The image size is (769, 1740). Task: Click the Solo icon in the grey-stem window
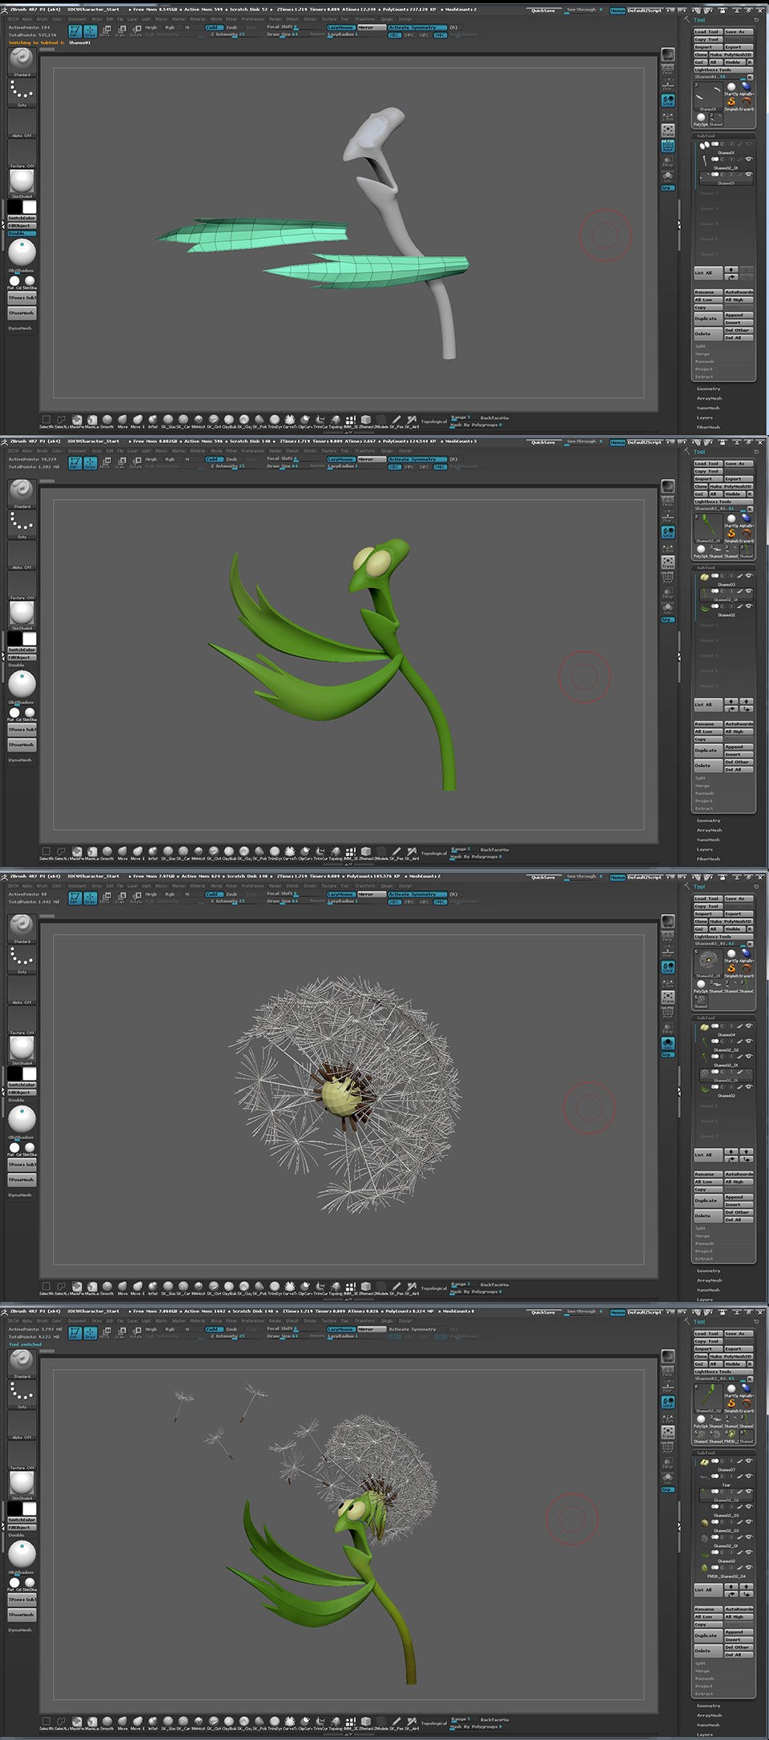668,176
